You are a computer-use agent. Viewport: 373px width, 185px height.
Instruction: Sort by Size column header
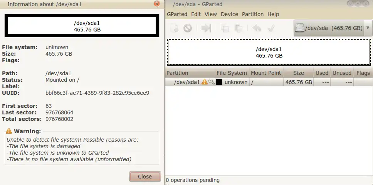pyautogui.click(x=298, y=73)
